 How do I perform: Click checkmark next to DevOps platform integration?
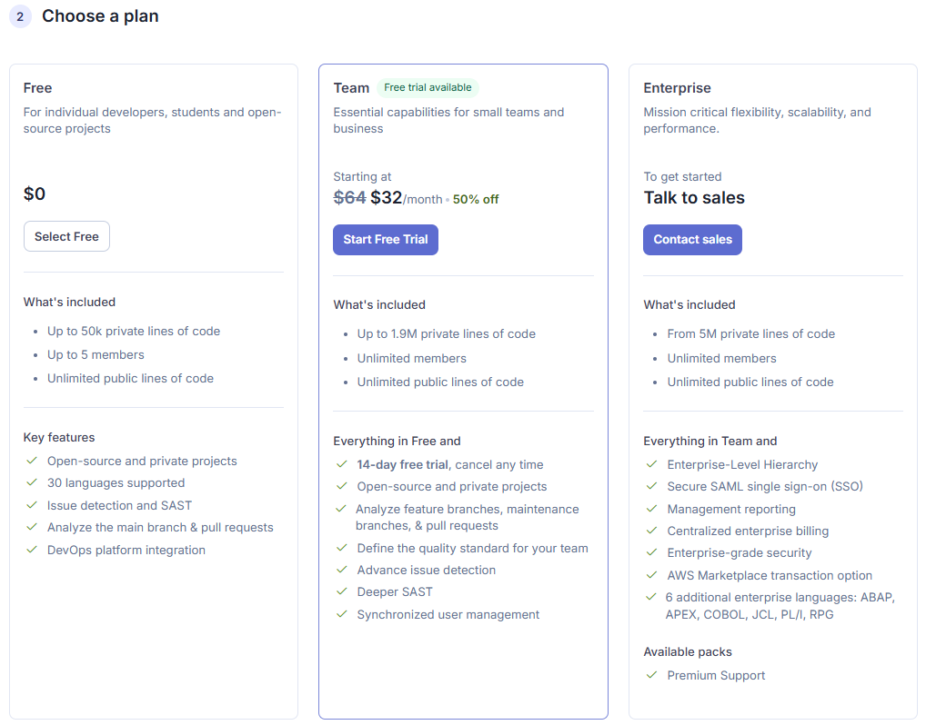[32, 551]
